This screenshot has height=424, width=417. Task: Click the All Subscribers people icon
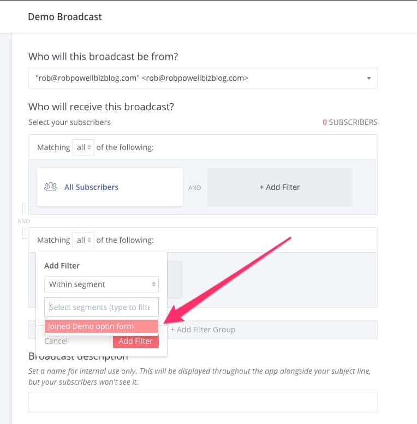[51, 187]
